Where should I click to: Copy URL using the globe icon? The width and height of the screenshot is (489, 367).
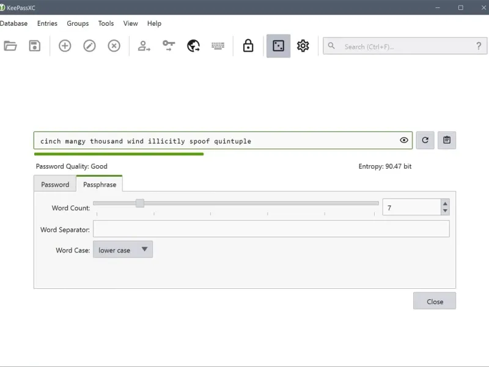tap(193, 46)
